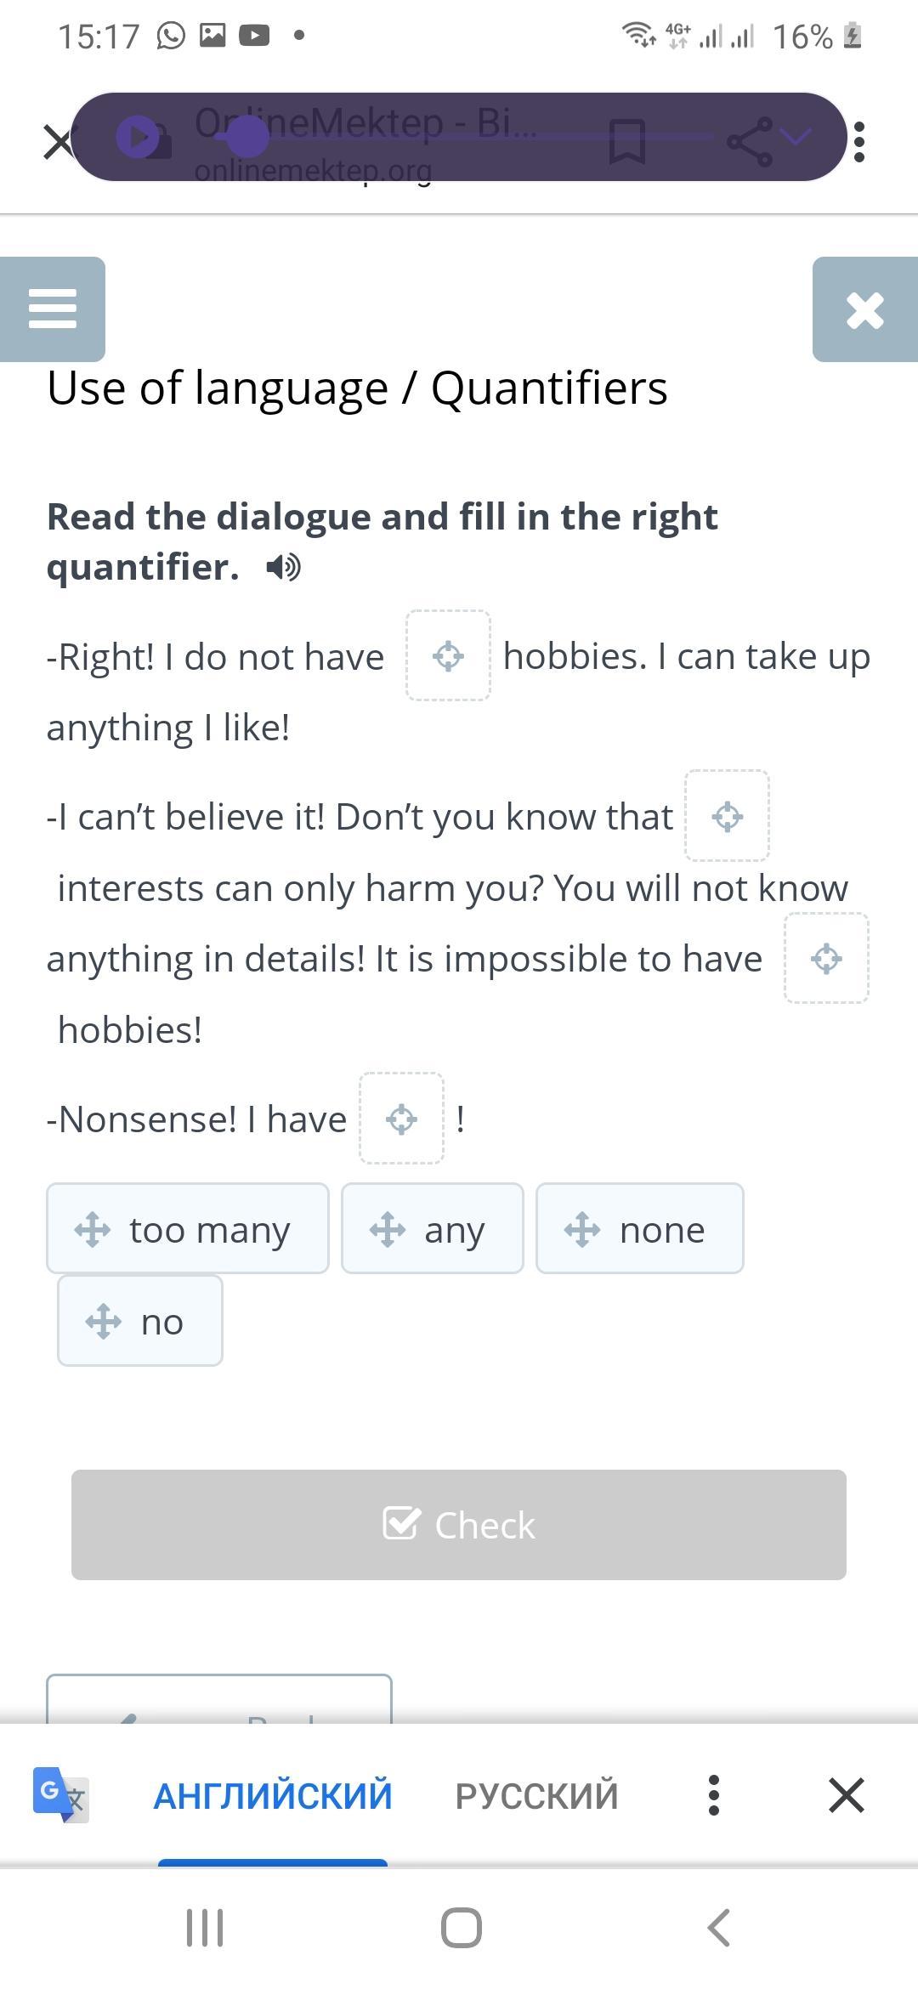
Task: Click the media overlay progress slider knob
Action: pos(247,137)
